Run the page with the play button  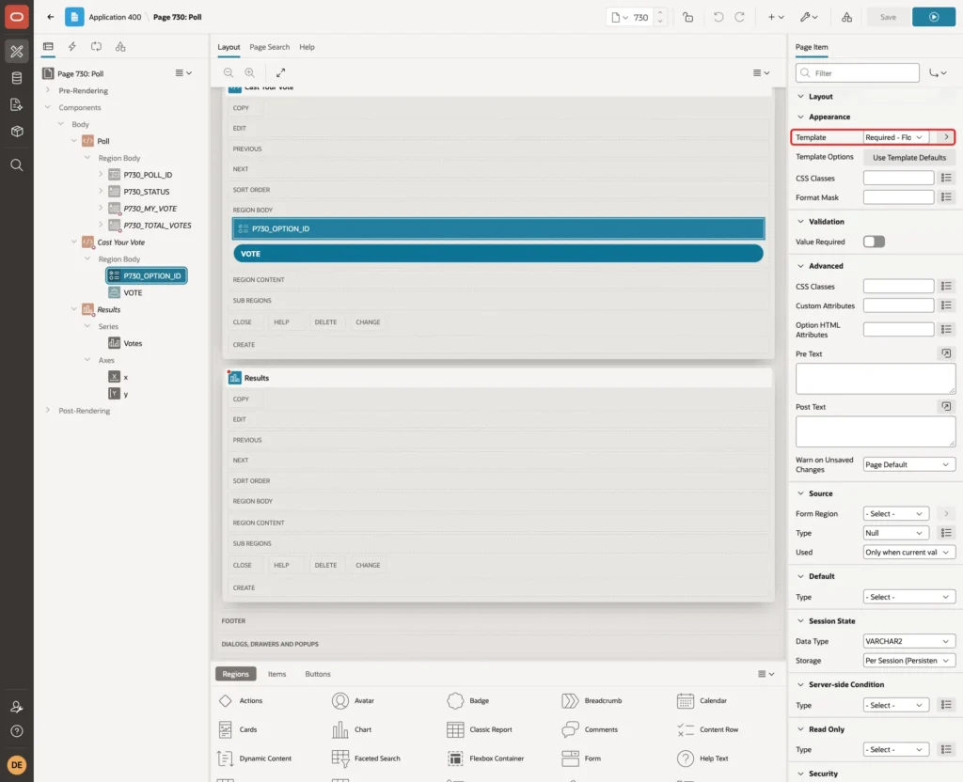tap(934, 17)
